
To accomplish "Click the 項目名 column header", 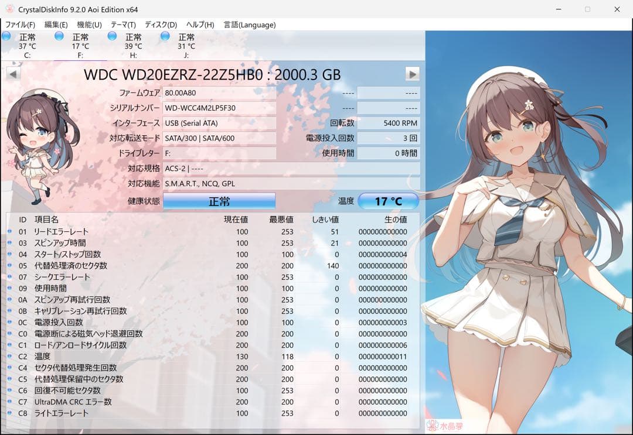I will click(46, 220).
